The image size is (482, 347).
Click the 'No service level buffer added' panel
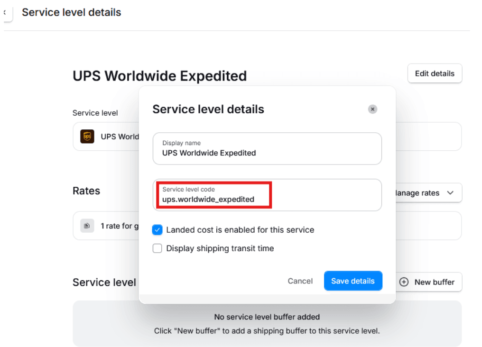(267, 323)
